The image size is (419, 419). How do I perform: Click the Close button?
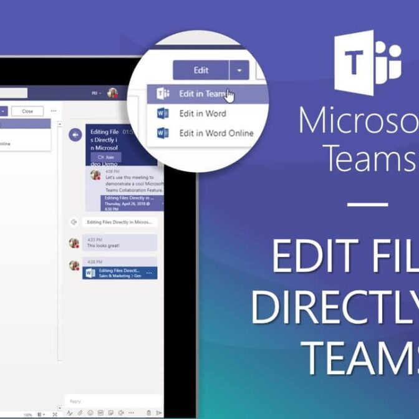[27, 111]
